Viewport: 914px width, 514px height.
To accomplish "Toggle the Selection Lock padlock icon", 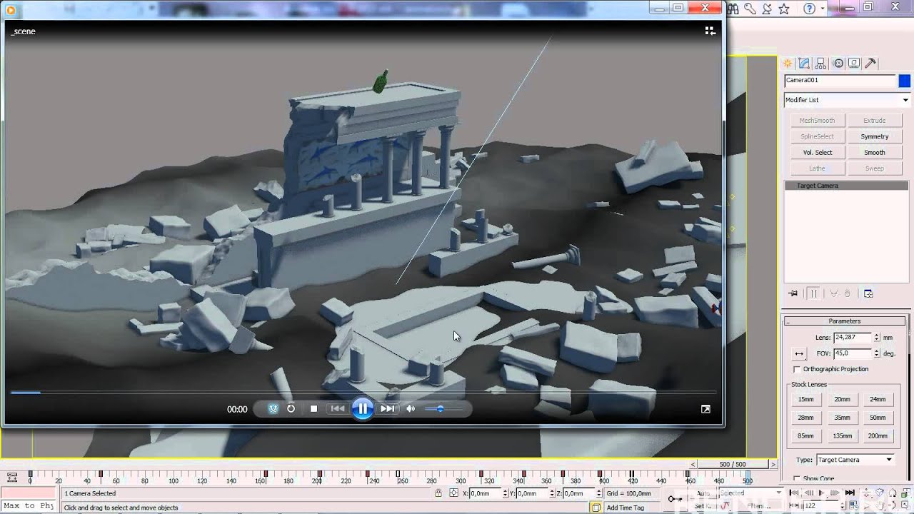I will pos(438,493).
